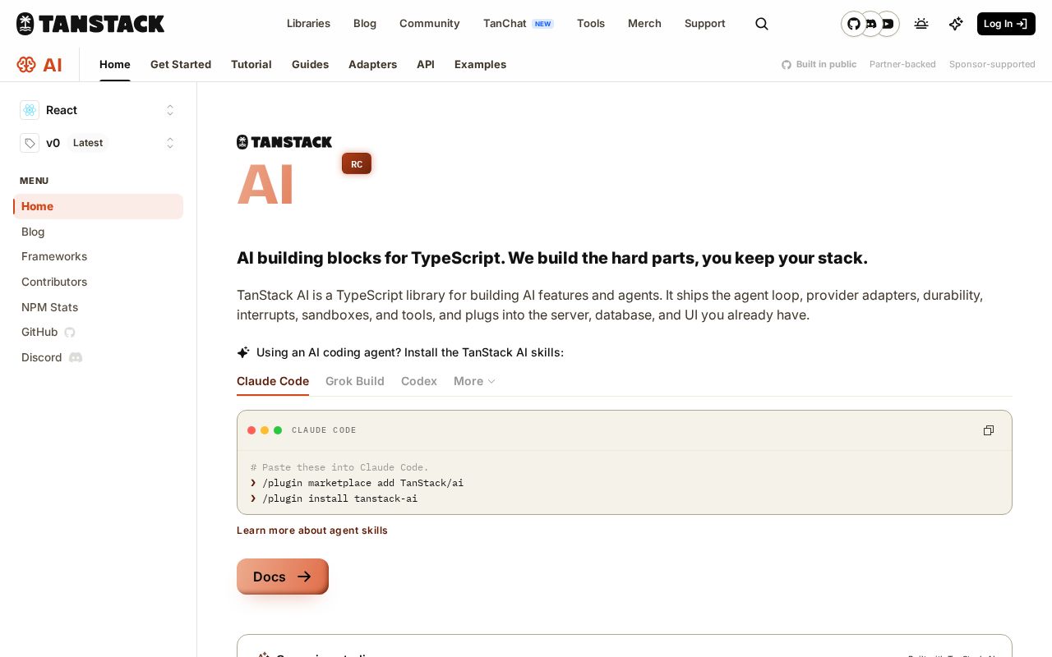Open the v0 Latest version dropdown
The width and height of the screenshot is (1052, 657).
pos(99,143)
